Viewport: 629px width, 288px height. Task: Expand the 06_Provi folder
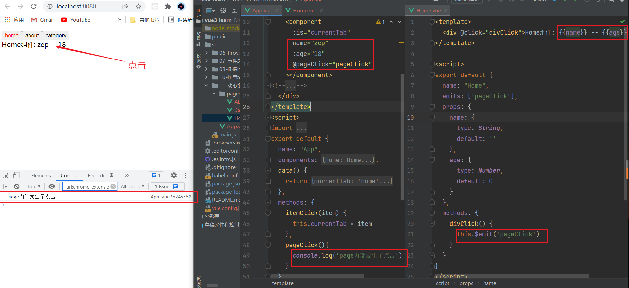(x=206, y=52)
